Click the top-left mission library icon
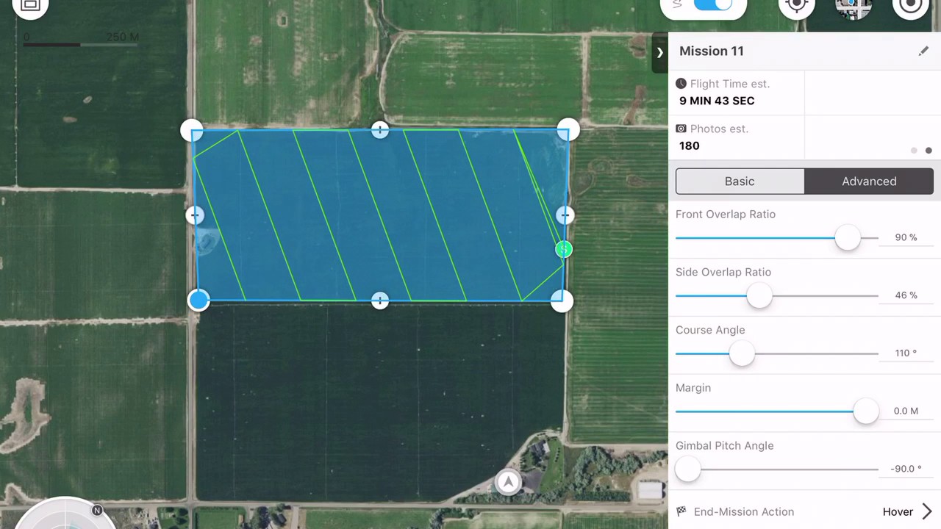Image resolution: width=941 pixels, height=529 pixels. [30, 6]
